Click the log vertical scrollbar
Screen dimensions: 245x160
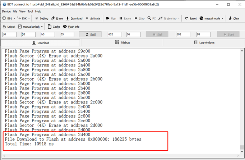coord(242,101)
